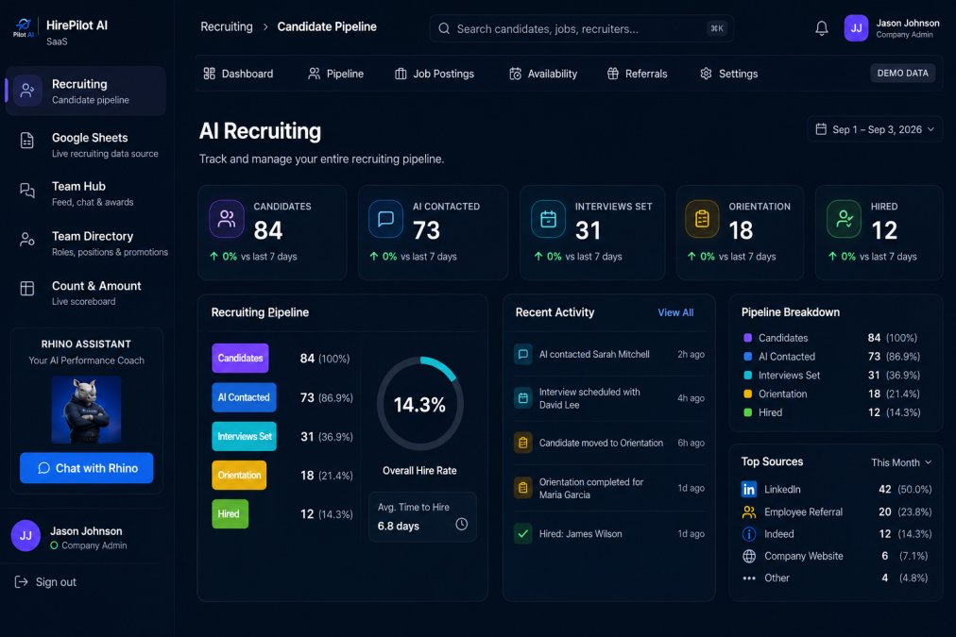Switch to the Pipeline tab
Image resolution: width=956 pixels, height=637 pixels.
(x=336, y=74)
